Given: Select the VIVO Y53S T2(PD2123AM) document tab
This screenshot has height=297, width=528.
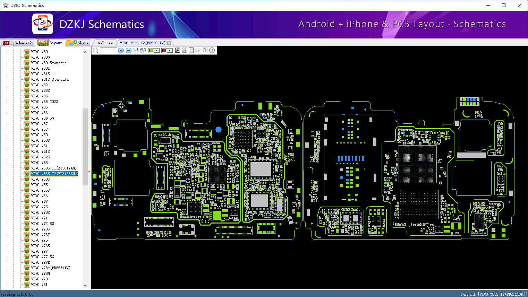Looking at the screenshot, I should [143, 43].
